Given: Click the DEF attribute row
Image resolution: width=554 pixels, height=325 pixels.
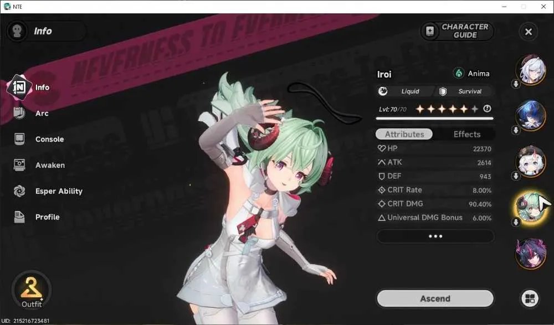Looking at the screenshot, I should pyautogui.click(x=434, y=176).
